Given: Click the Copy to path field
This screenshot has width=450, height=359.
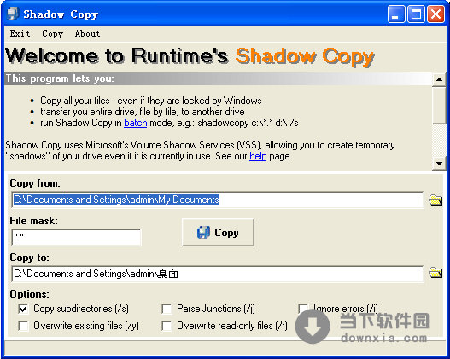Looking at the screenshot, I should 218,274.
